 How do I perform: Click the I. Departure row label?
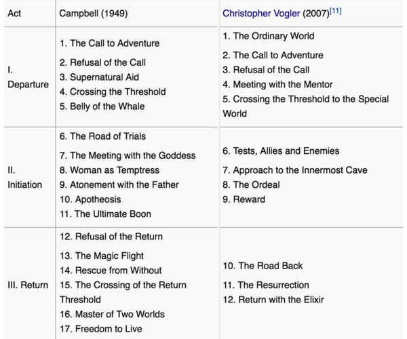(x=28, y=77)
